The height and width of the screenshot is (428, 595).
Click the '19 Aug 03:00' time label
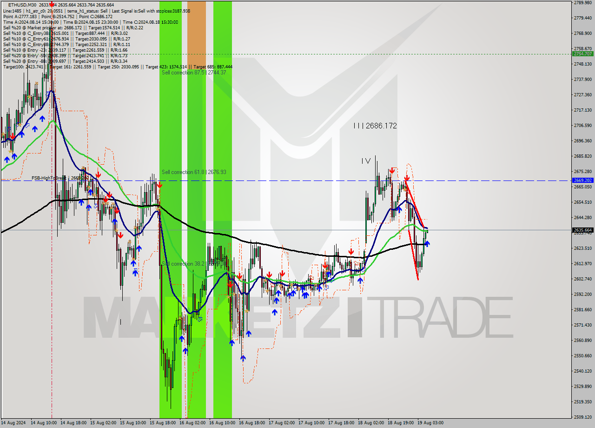[x=430, y=423]
